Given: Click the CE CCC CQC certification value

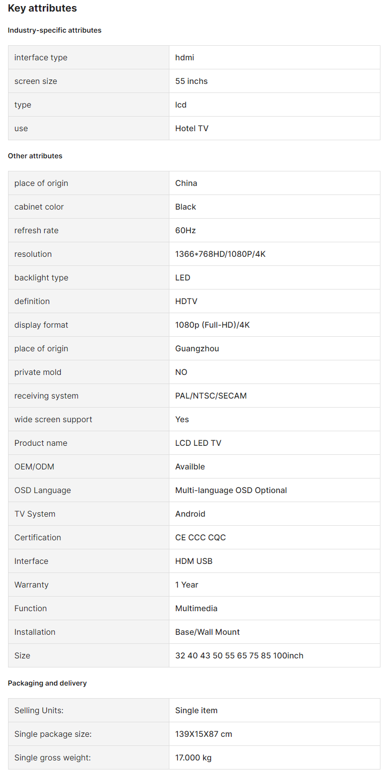Looking at the screenshot, I should click(x=201, y=537).
